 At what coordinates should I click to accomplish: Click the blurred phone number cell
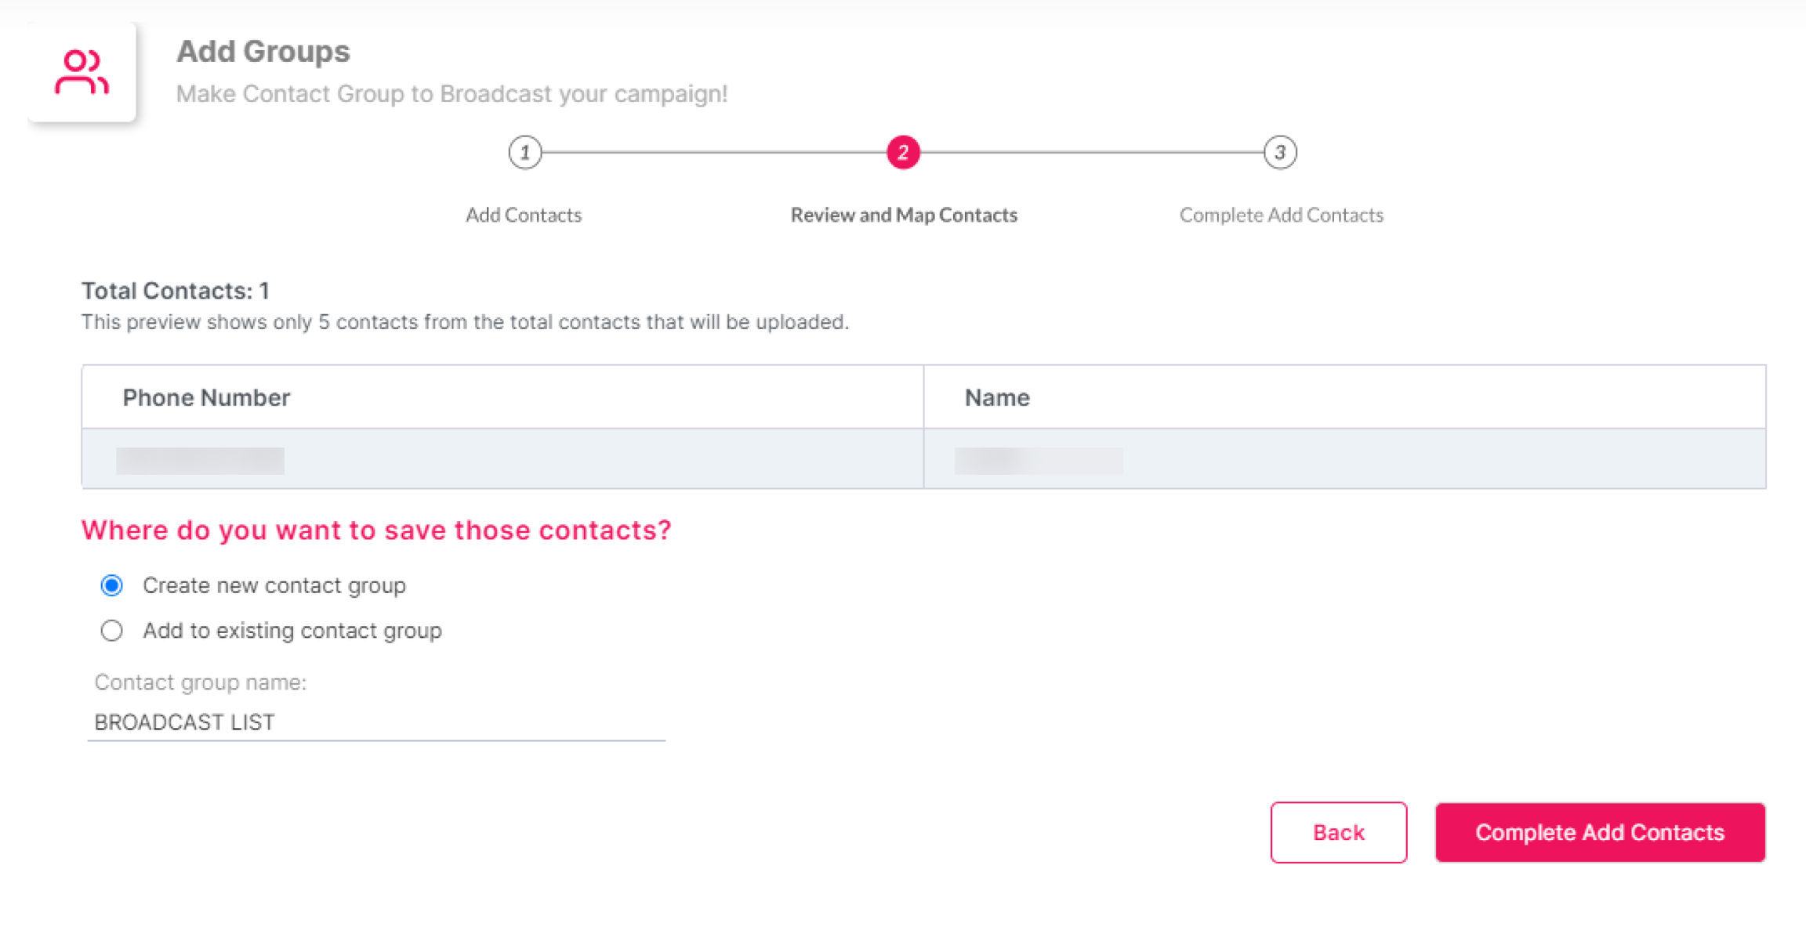[200, 460]
